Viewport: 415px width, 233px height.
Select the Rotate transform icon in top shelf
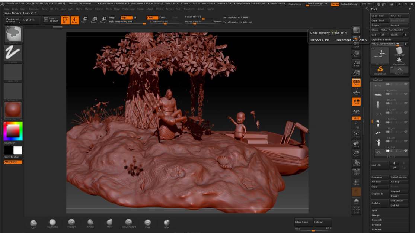coord(103,20)
